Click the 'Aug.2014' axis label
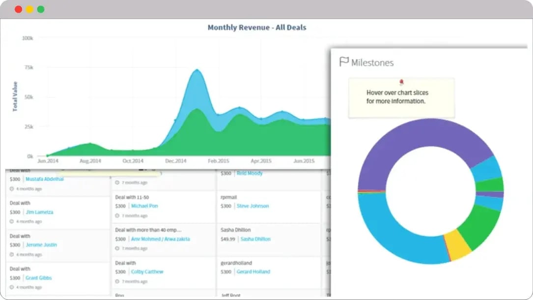Screen dimensions: 533x300 click(x=90, y=160)
